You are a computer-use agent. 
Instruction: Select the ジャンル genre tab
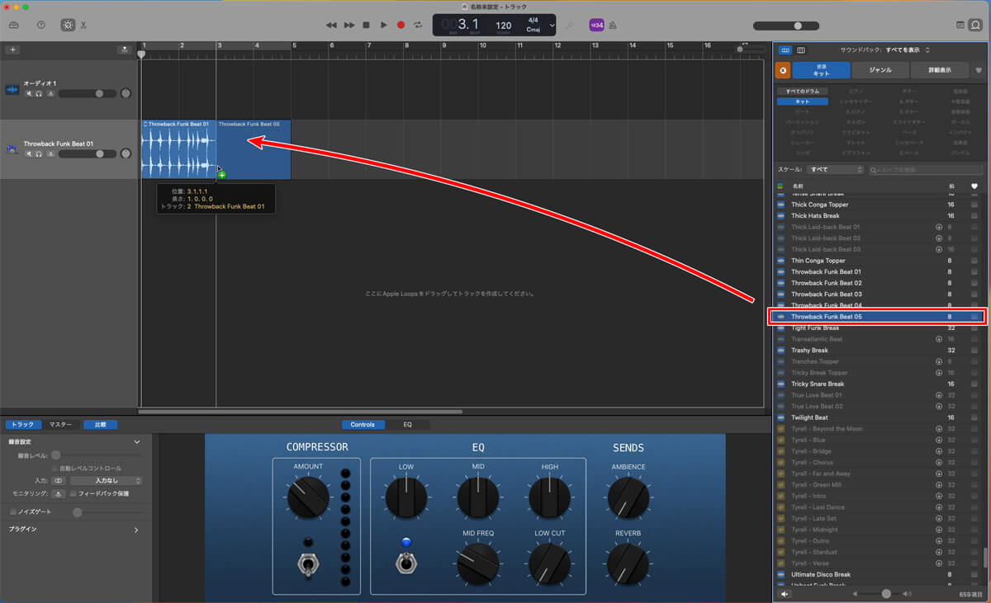pos(880,70)
